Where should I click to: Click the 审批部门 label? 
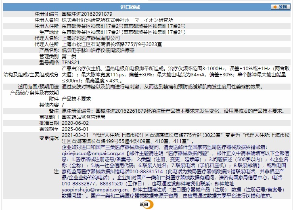point(49,117)
